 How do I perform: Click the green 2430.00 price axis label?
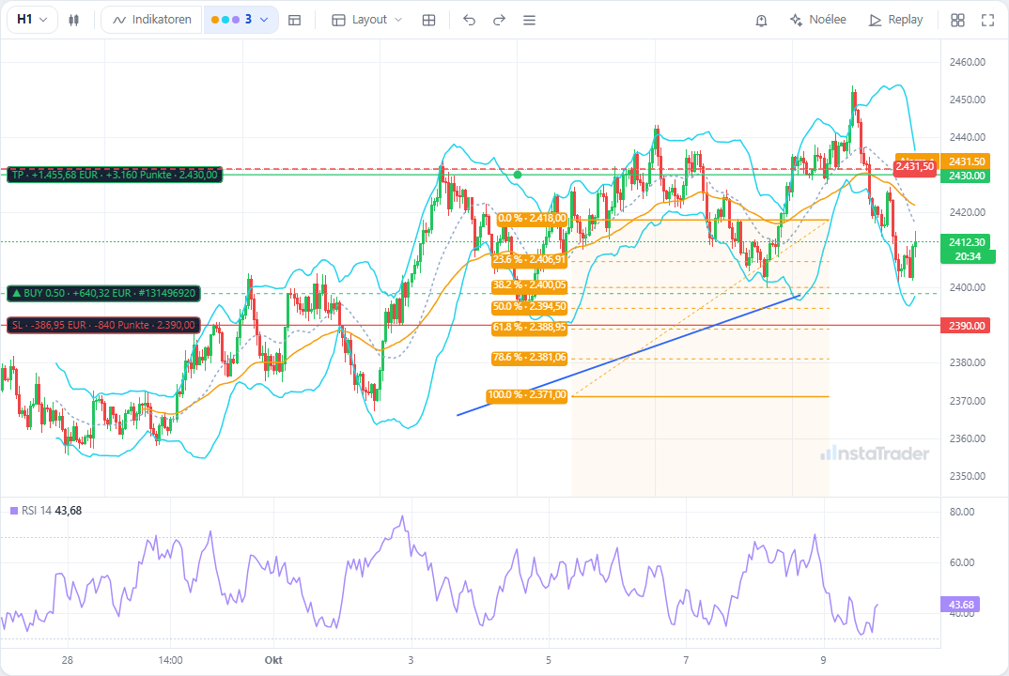pyautogui.click(x=967, y=176)
